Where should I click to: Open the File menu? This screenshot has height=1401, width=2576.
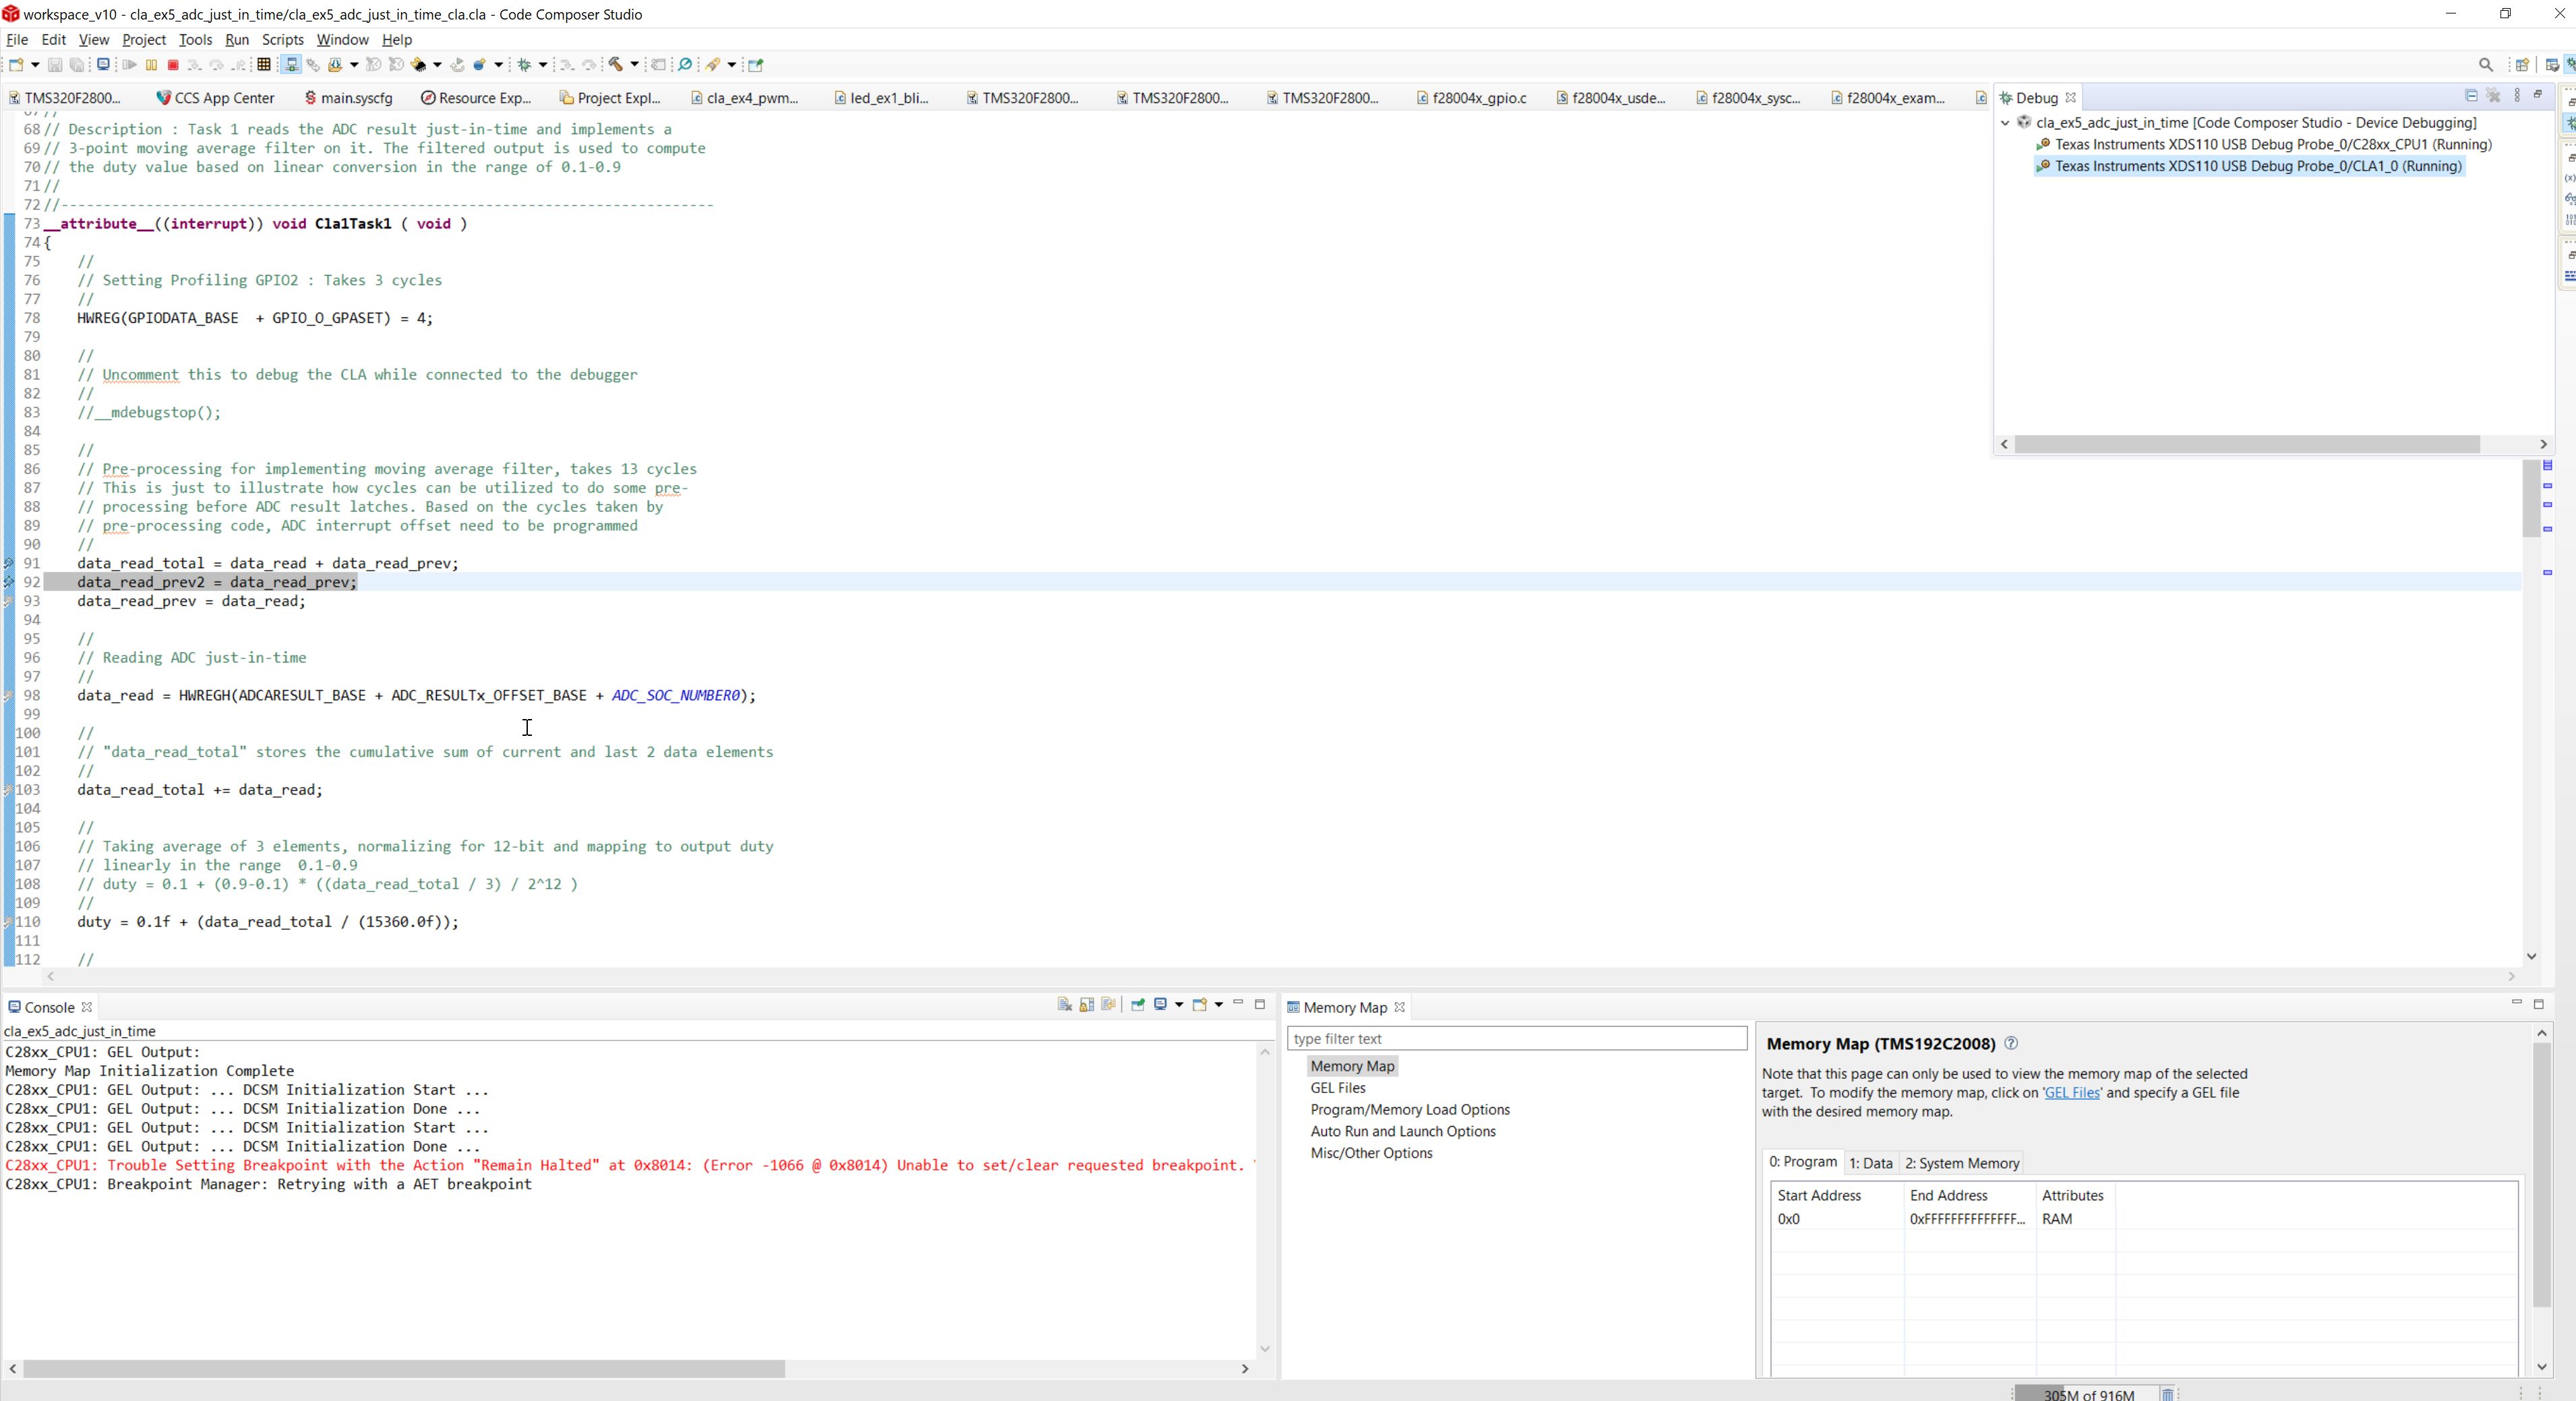tap(17, 39)
